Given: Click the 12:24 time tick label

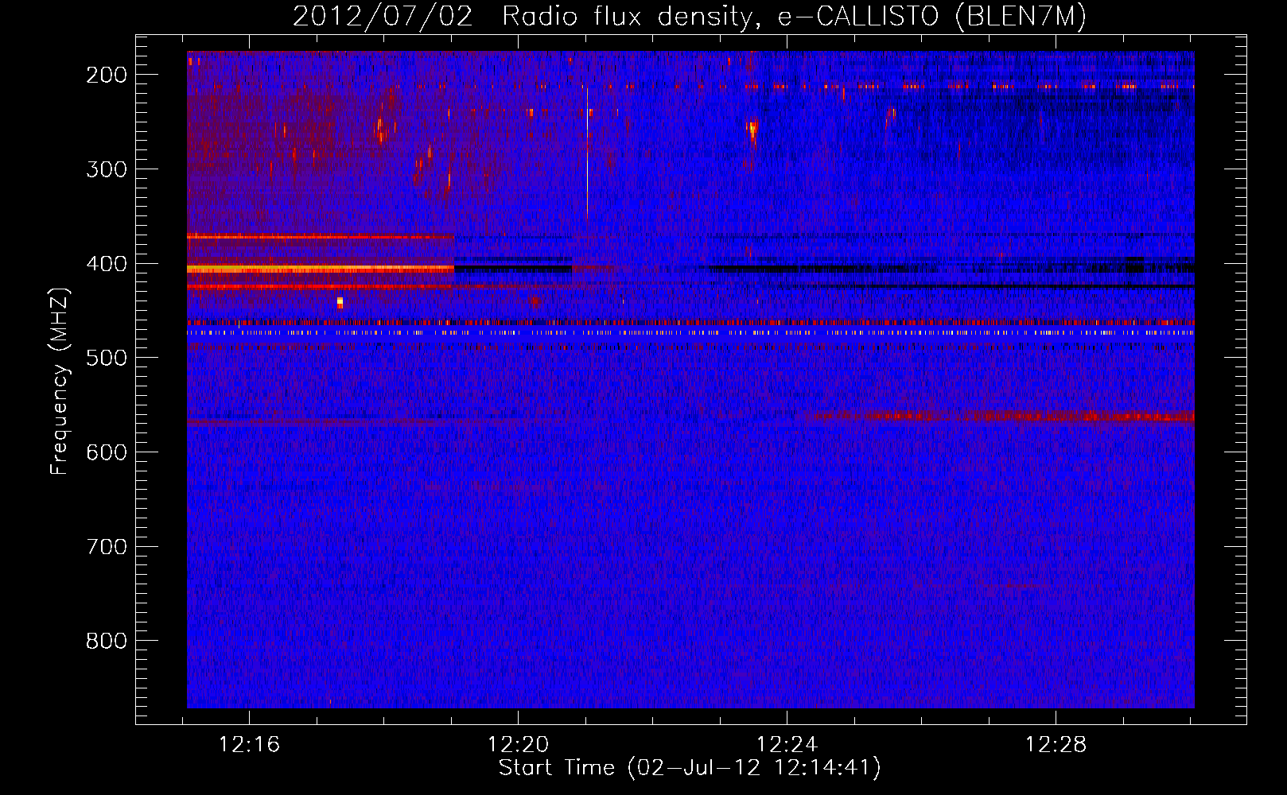Looking at the screenshot, I should 787,745.
